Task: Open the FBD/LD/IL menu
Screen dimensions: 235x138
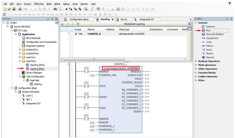Action: (39, 4)
